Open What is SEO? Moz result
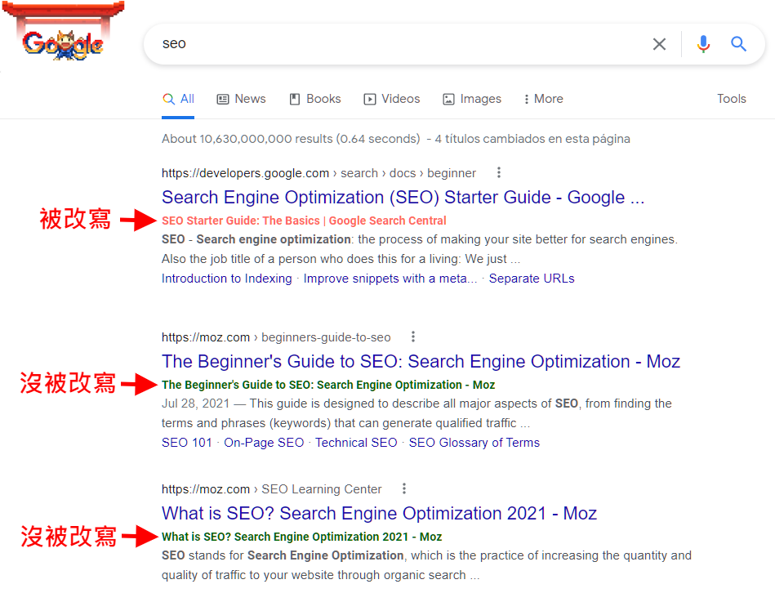The width and height of the screenshot is (775, 593). point(379,514)
